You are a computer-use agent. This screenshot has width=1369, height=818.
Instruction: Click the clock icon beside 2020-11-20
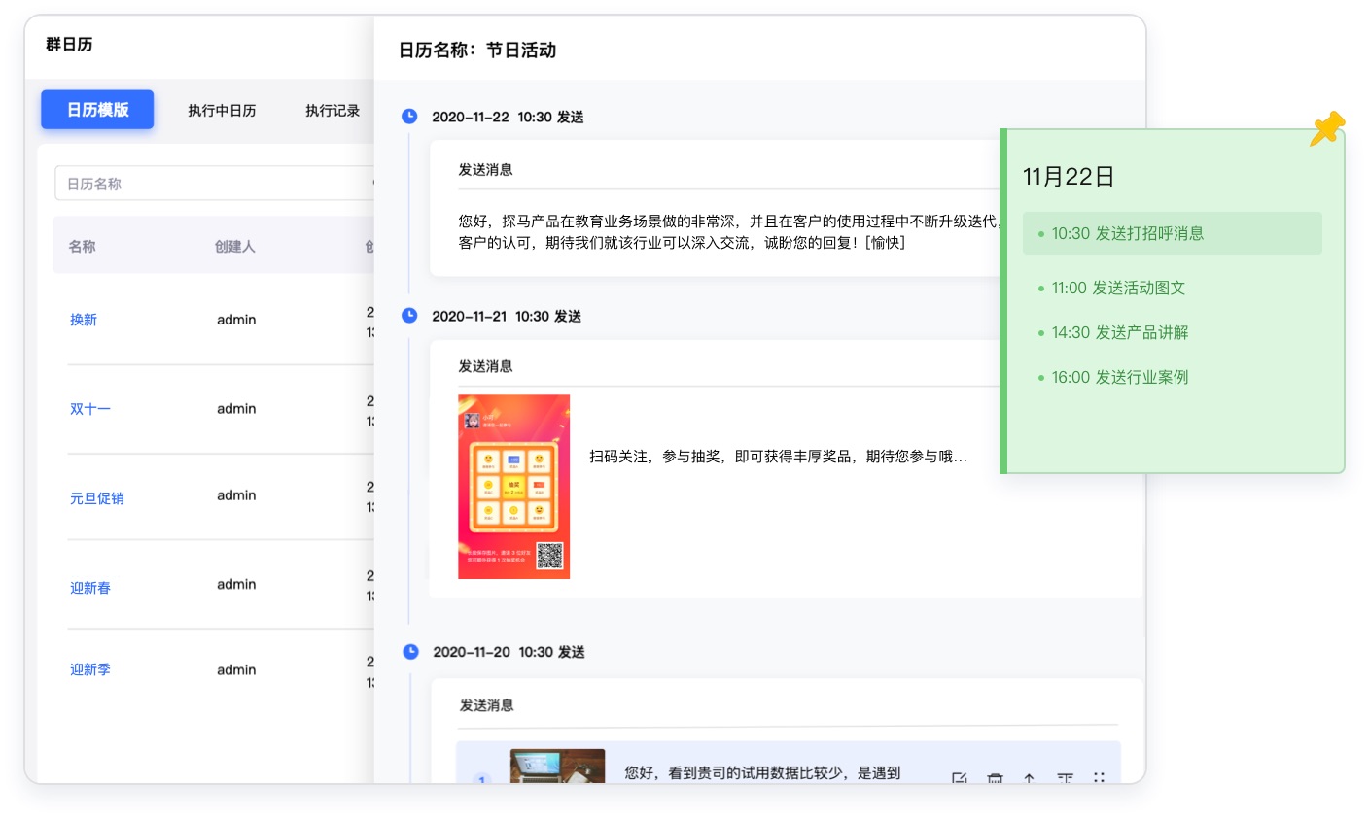click(x=410, y=652)
